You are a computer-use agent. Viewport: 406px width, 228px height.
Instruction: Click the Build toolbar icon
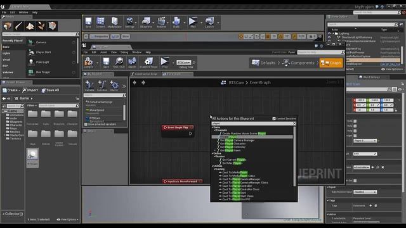(x=176, y=22)
